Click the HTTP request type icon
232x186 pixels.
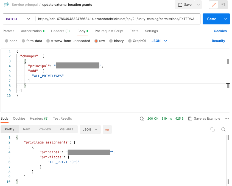pos(6,5)
